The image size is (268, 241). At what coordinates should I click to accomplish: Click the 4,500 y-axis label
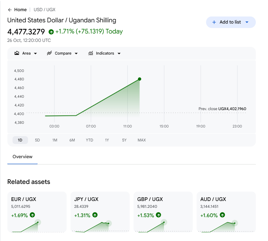coord(19,71)
